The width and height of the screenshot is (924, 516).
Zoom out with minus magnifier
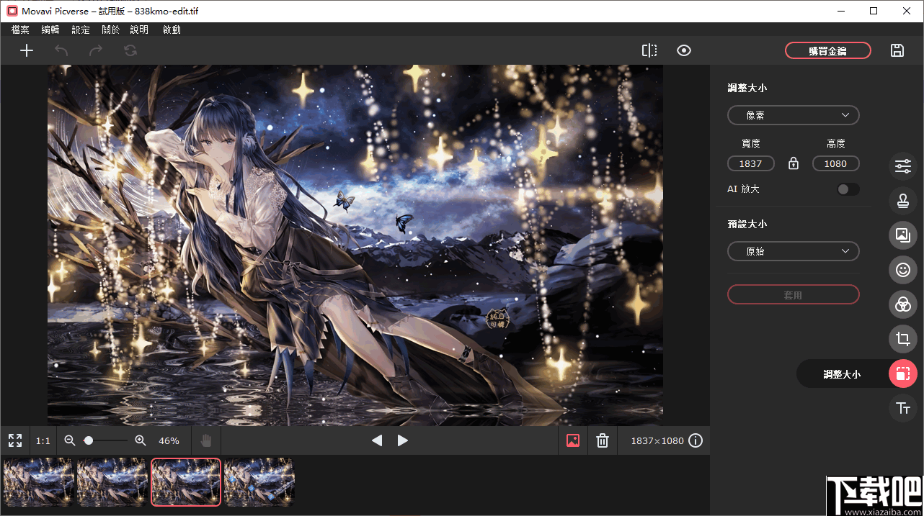point(70,440)
